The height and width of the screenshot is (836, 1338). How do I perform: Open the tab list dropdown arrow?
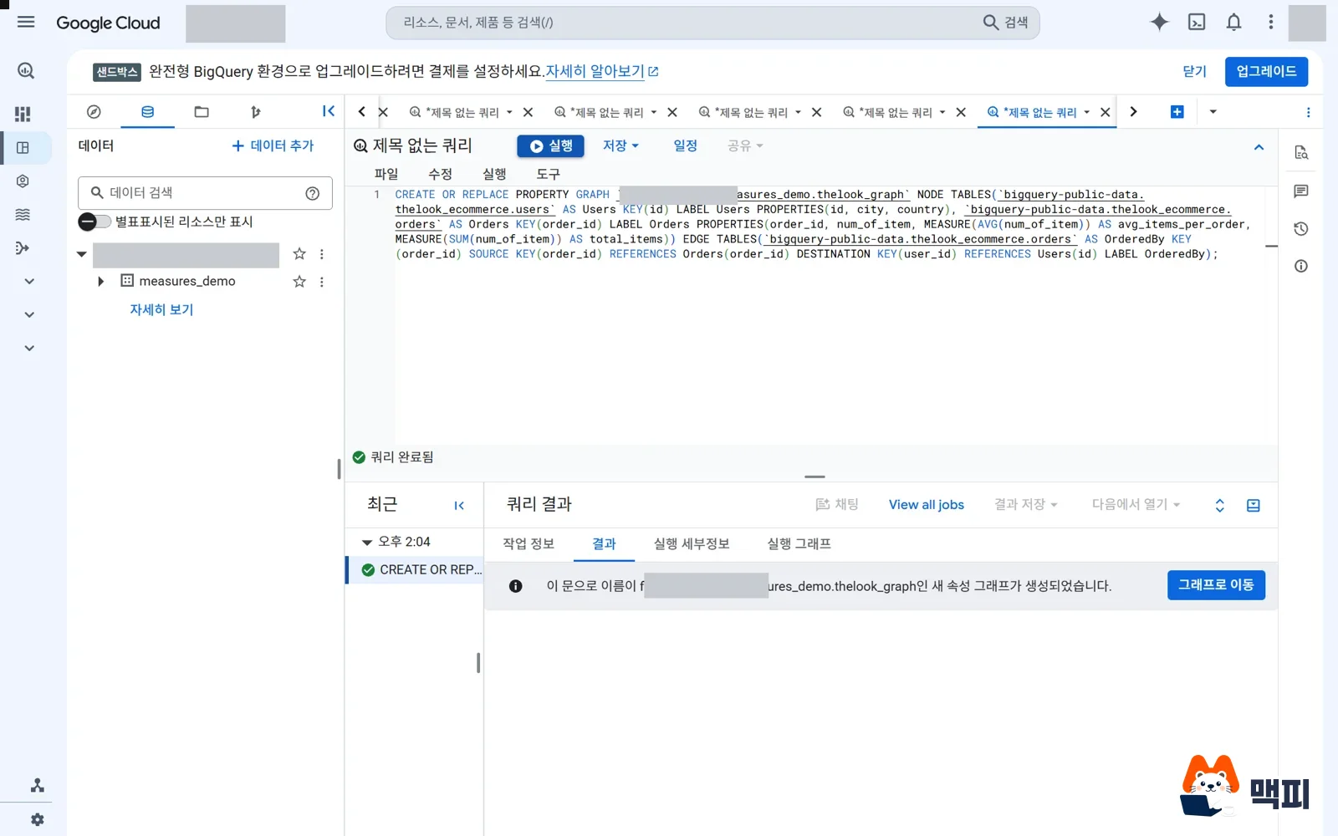point(1213,112)
